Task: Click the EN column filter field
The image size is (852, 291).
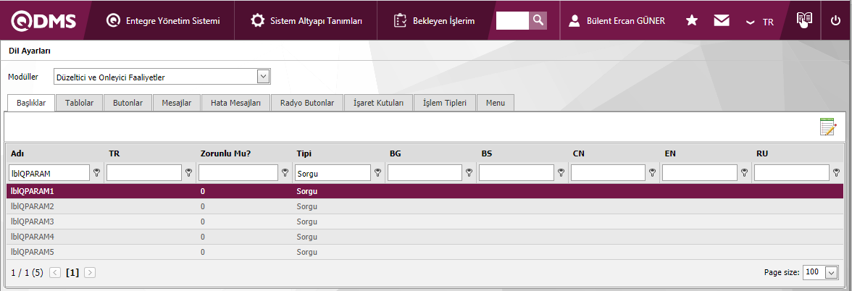Action: [698, 173]
